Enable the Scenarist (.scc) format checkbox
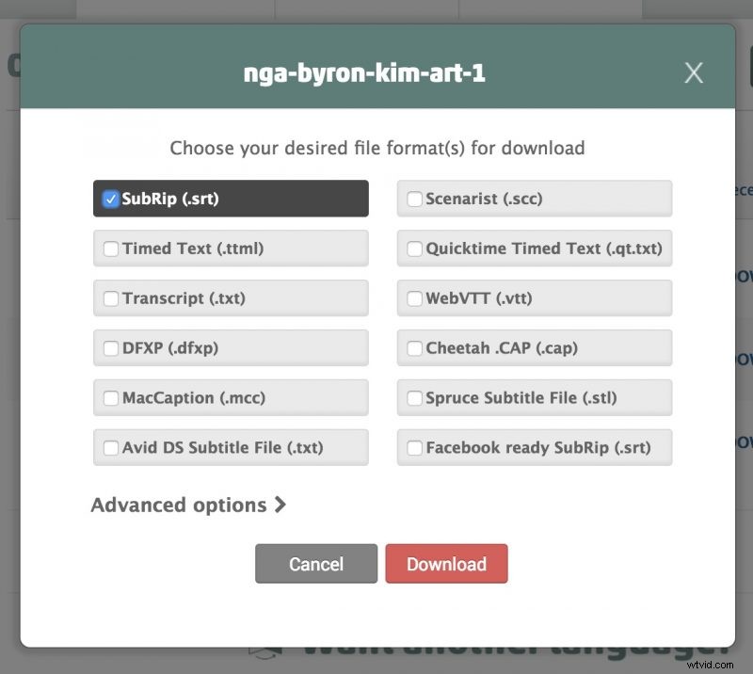753x674 pixels. click(414, 199)
